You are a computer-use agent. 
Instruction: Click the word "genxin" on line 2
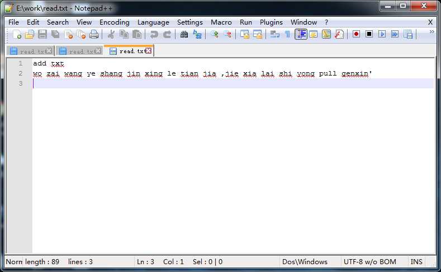[355, 74]
